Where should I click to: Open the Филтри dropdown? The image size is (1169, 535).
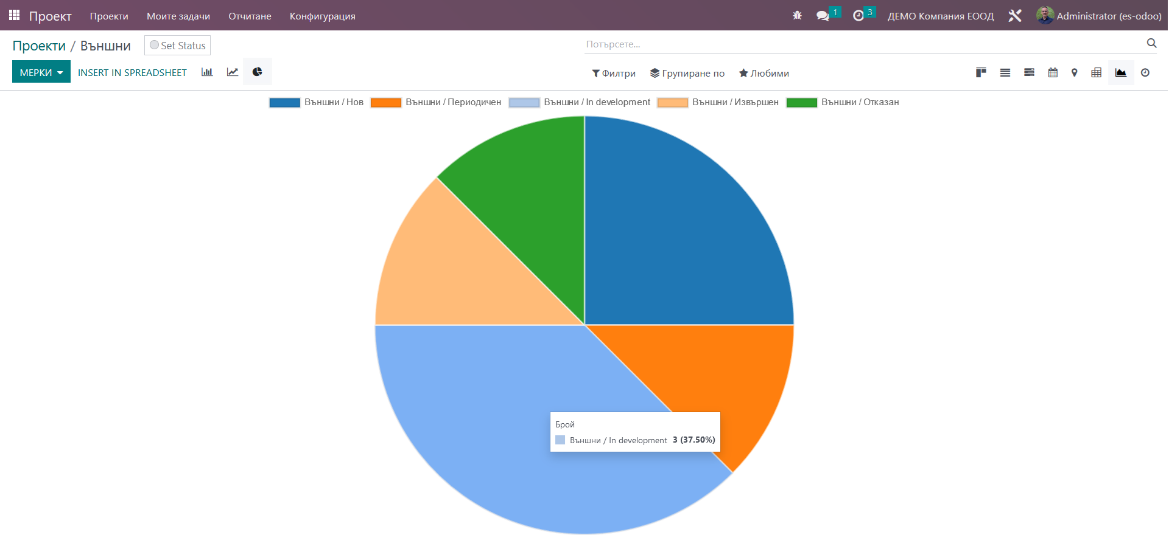pos(614,73)
